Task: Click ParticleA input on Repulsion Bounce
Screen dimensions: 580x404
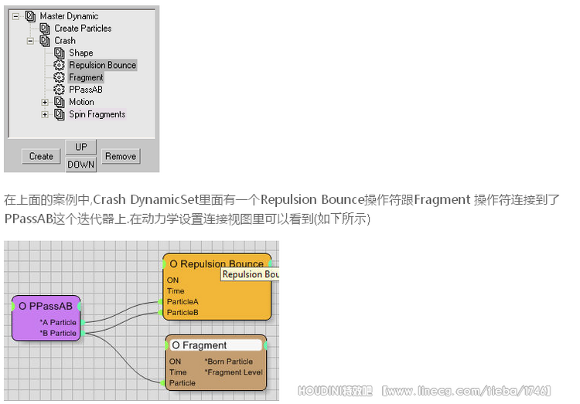Action: (161, 302)
